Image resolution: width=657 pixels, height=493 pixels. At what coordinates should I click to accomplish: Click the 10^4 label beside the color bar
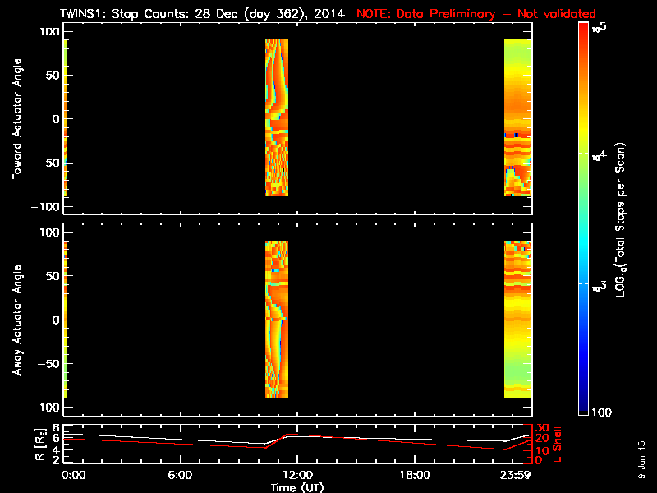(x=600, y=156)
